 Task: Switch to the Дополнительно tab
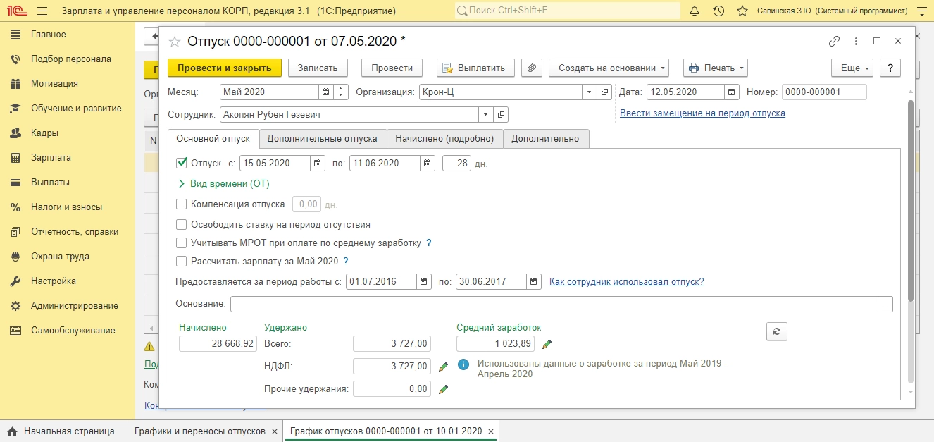[x=545, y=138]
